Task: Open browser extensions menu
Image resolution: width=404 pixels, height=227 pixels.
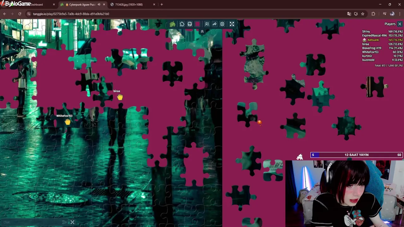Action: [x=373, y=14]
